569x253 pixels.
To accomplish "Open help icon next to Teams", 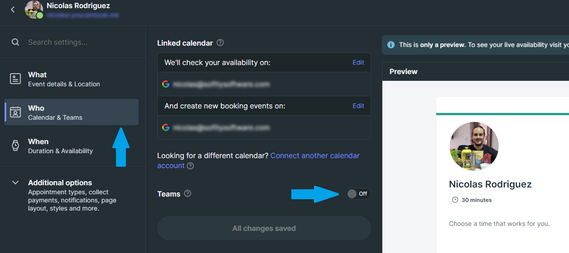I will 188,193.
